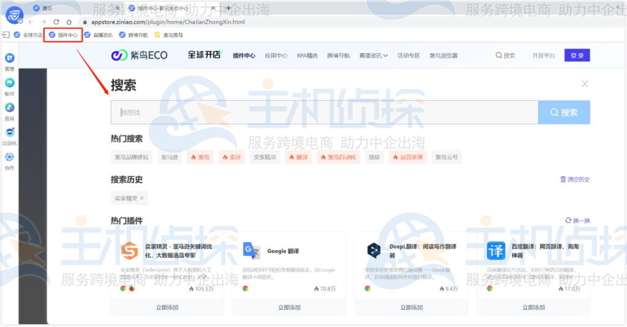Viewport: 627px width, 327px height.
Task: Open 全球开店 bookmark
Action: click(x=28, y=35)
